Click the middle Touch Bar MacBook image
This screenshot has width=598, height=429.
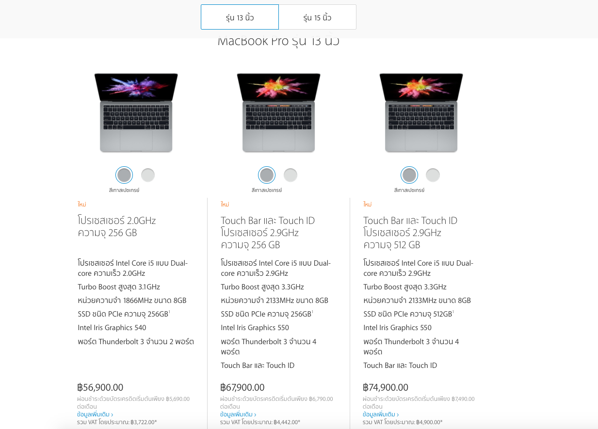click(x=278, y=112)
